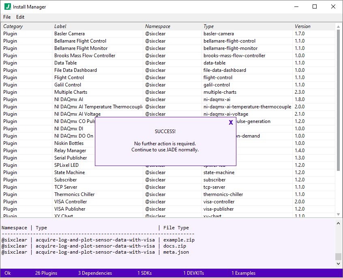The width and height of the screenshot is (343, 278).
Task: Select the Relay Manager label
Action: click(70, 151)
